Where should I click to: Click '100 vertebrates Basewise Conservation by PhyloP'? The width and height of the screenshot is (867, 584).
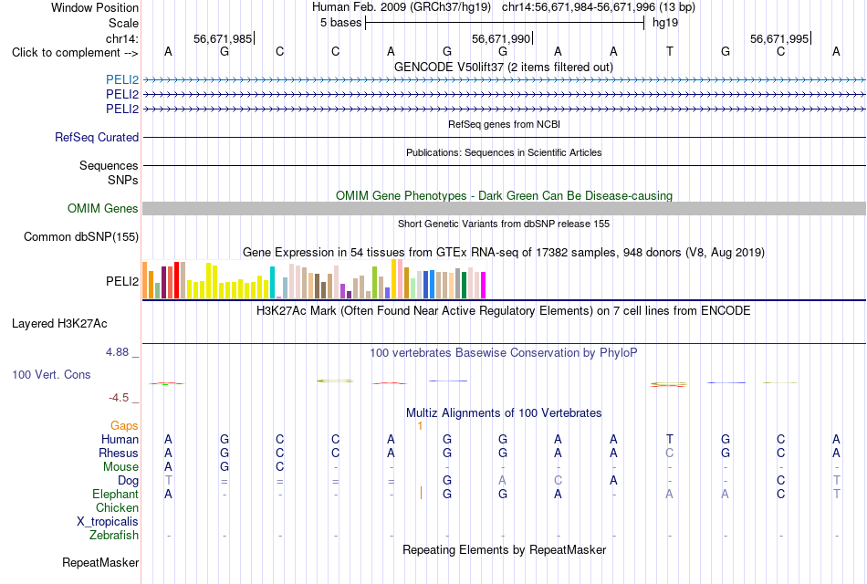click(x=504, y=353)
